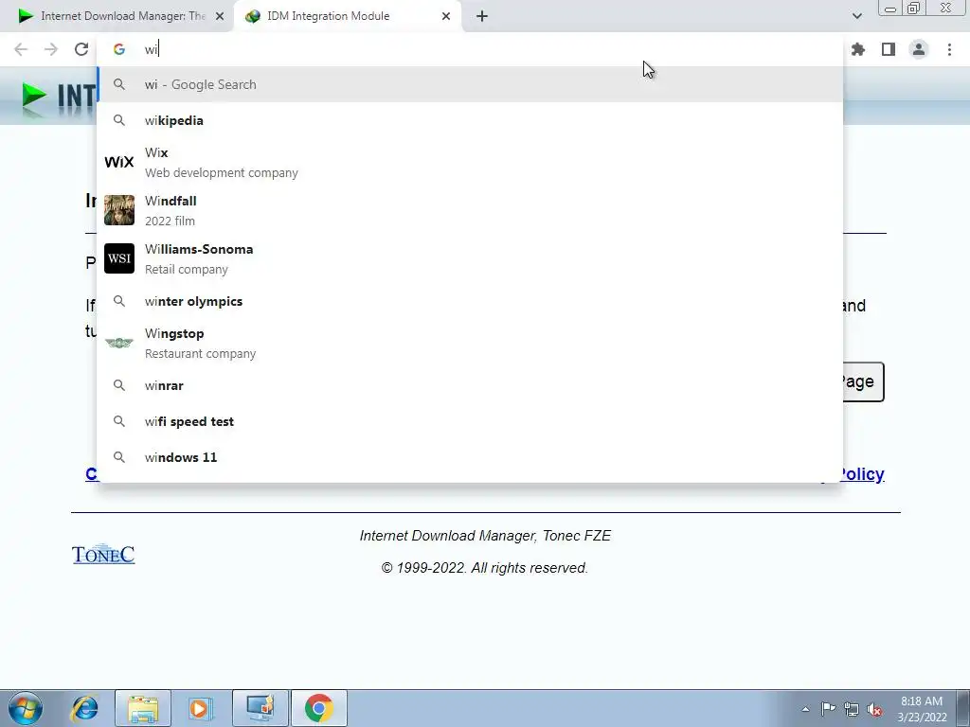Choose the 'windows 11' suggestion
This screenshot has width=970, height=727.
470,457
